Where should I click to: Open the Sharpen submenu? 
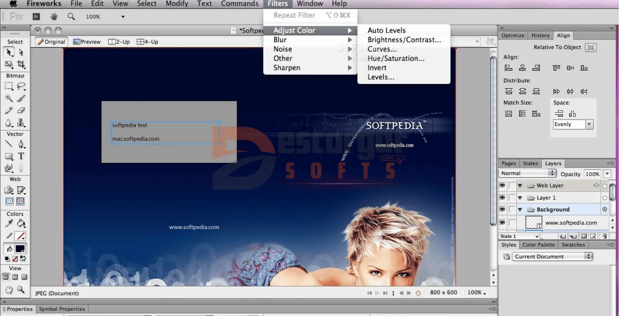[310, 68]
